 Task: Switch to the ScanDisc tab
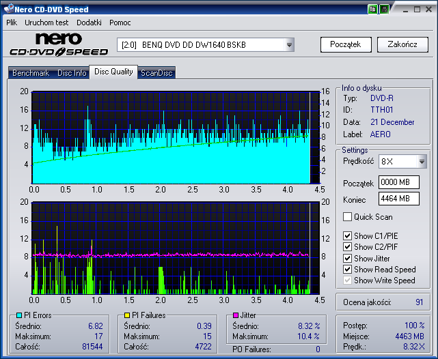(156, 73)
